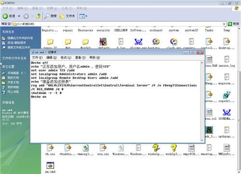Open Notepad's Format menu
Viewport: 241px width, 174px height.
tap(66, 58)
